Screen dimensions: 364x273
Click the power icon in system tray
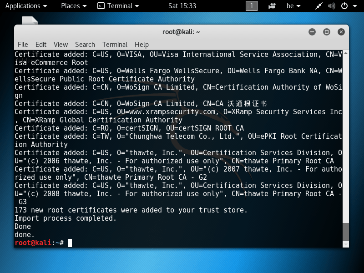(344, 6)
